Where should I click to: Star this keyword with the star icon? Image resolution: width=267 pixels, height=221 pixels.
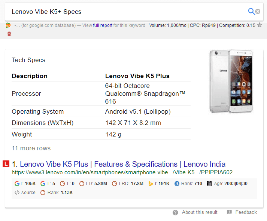tap(260, 25)
